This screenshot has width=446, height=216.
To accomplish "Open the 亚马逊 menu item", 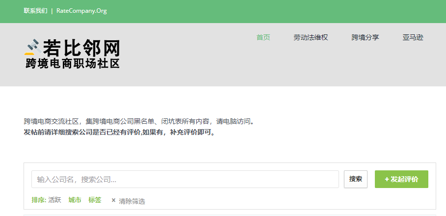I will click(413, 37).
